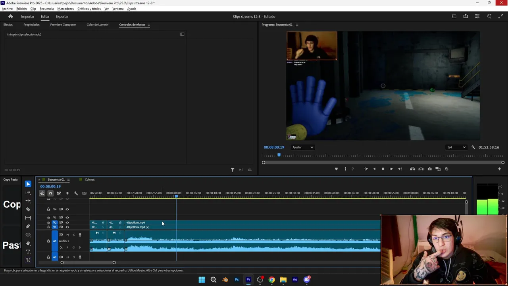The image size is (508, 286).
Task: Select the Razor tool
Action: tap(28, 209)
